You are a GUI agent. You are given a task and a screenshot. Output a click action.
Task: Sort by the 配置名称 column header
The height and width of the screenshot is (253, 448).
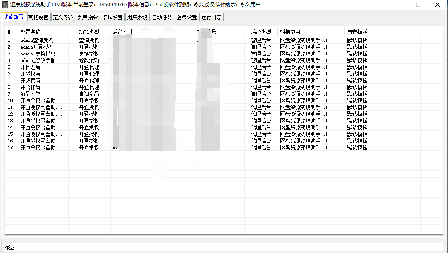pos(31,32)
